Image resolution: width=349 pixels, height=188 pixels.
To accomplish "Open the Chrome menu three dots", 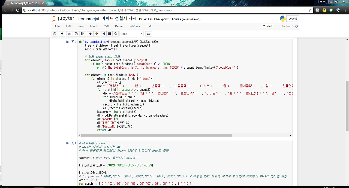I will [345, 10].
